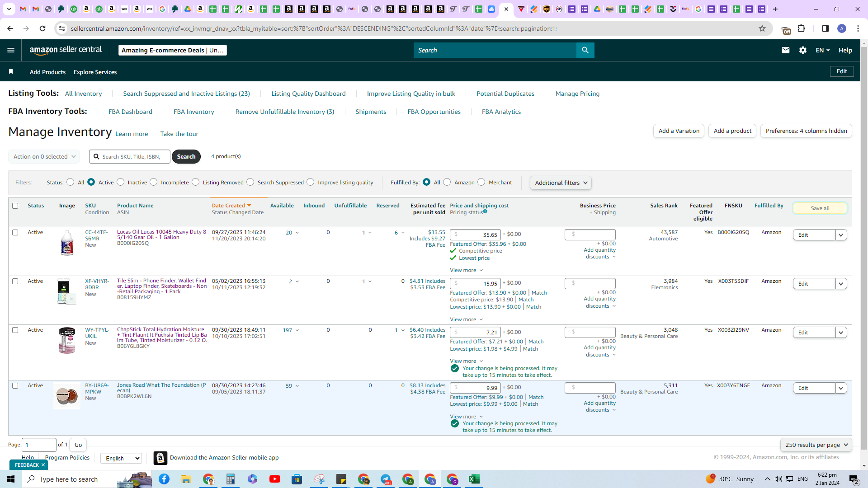
Task: Click the Search SKU, Title, ISBN field
Action: [130, 156]
